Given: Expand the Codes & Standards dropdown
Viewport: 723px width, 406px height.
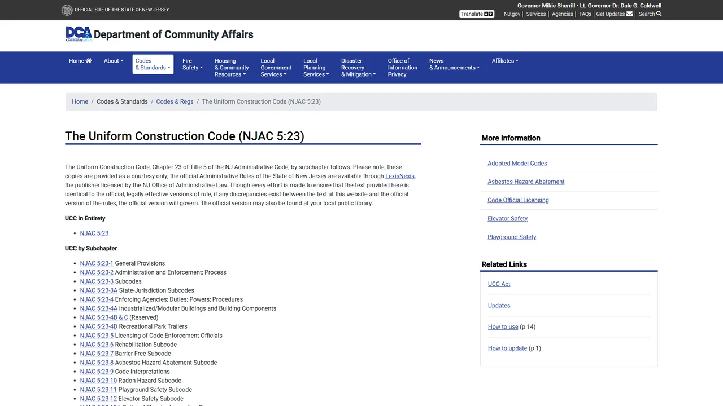Looking at the screenshot, I should click(x=153, y=64).
